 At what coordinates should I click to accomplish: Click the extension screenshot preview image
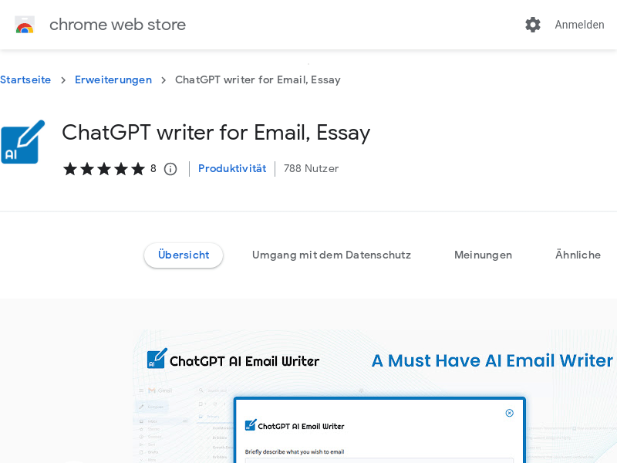(x=375, y=396)
